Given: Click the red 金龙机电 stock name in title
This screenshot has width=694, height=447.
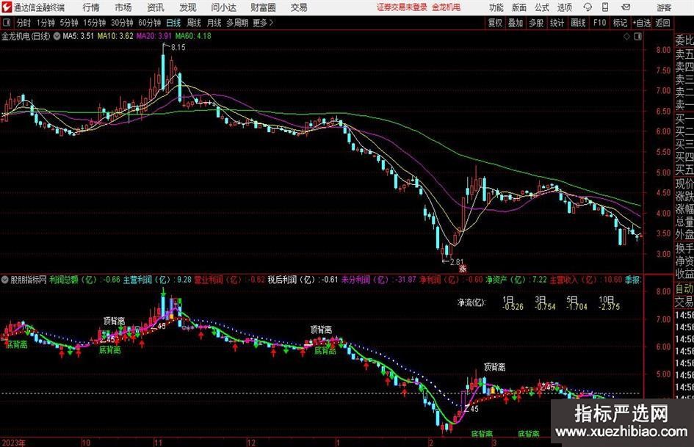Looking at the screenshot, I should tap(447, 7).
